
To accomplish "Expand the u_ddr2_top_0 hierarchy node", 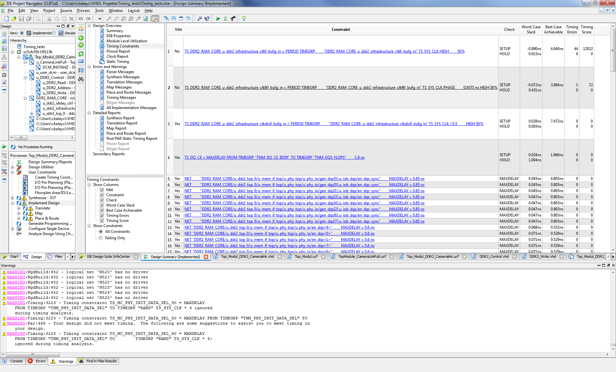I will [32, 114].
